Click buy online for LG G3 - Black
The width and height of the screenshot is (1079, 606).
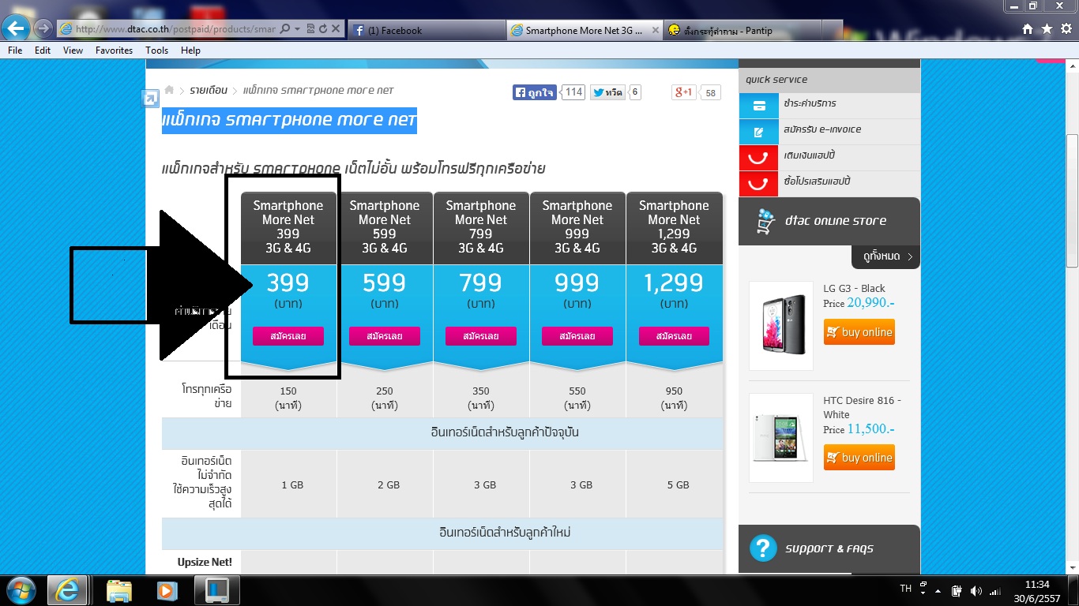(859, 332)
